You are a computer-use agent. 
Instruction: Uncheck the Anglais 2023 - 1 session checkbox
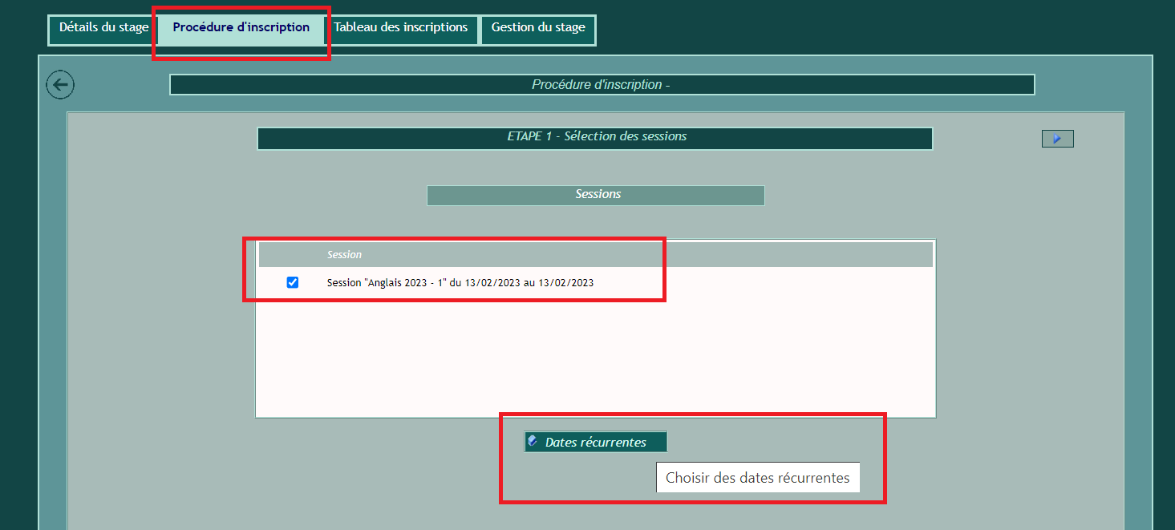pyautogui.click(x=293, y=282)
